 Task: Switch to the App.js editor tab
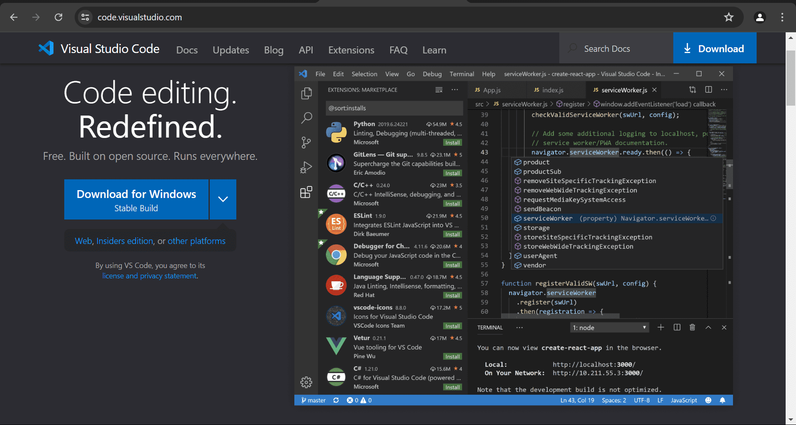click(x=492, y=90)
